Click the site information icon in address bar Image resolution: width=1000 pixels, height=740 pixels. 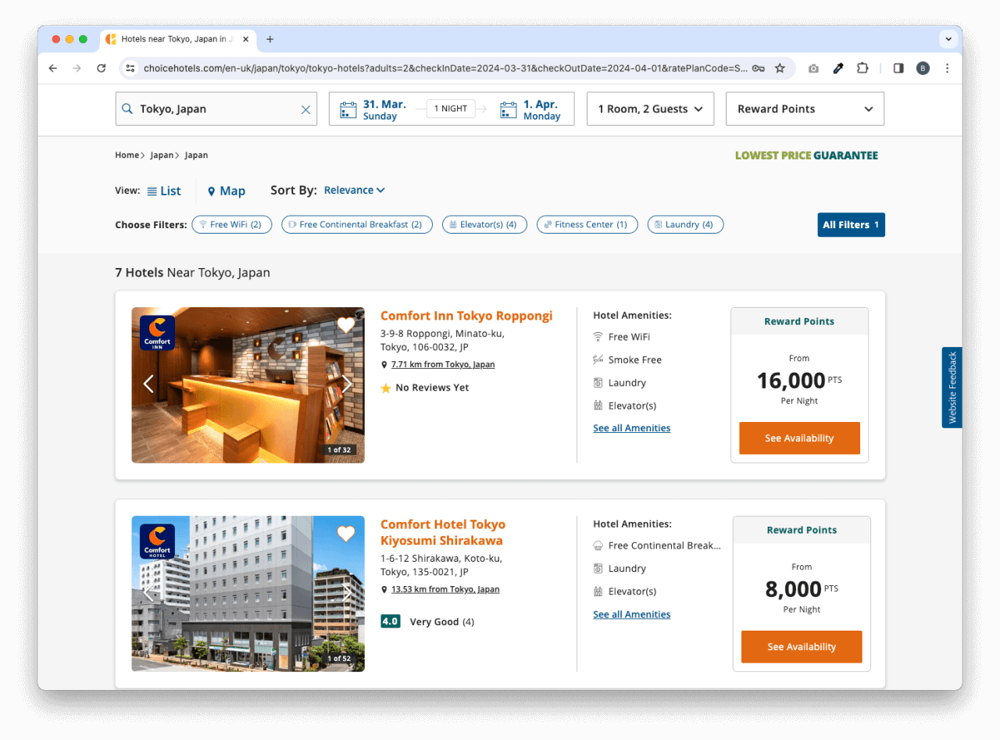[x=130, y=68]
